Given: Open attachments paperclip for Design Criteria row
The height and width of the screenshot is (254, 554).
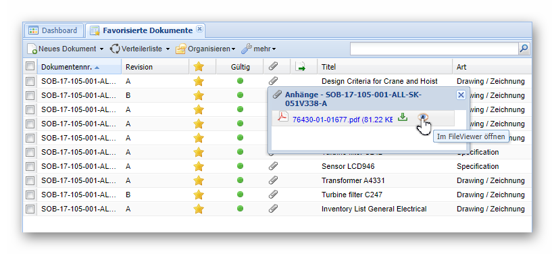Looking at the screenshot, I should 273,81.
